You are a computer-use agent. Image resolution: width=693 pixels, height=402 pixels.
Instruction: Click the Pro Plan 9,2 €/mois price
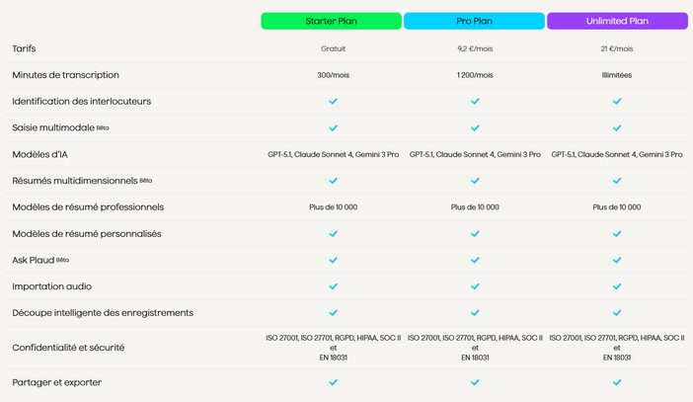[x=475, y=48]
